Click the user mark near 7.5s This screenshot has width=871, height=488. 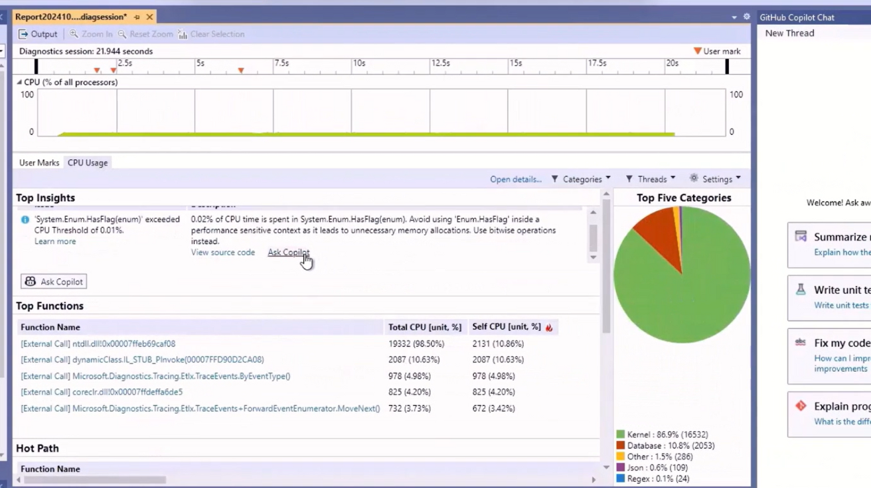(241, 70)
